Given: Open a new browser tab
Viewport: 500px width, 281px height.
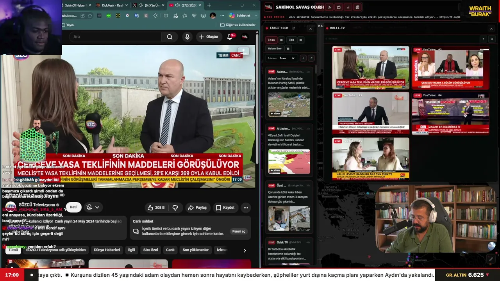Looking at the screenshot, I should [209, 5].
